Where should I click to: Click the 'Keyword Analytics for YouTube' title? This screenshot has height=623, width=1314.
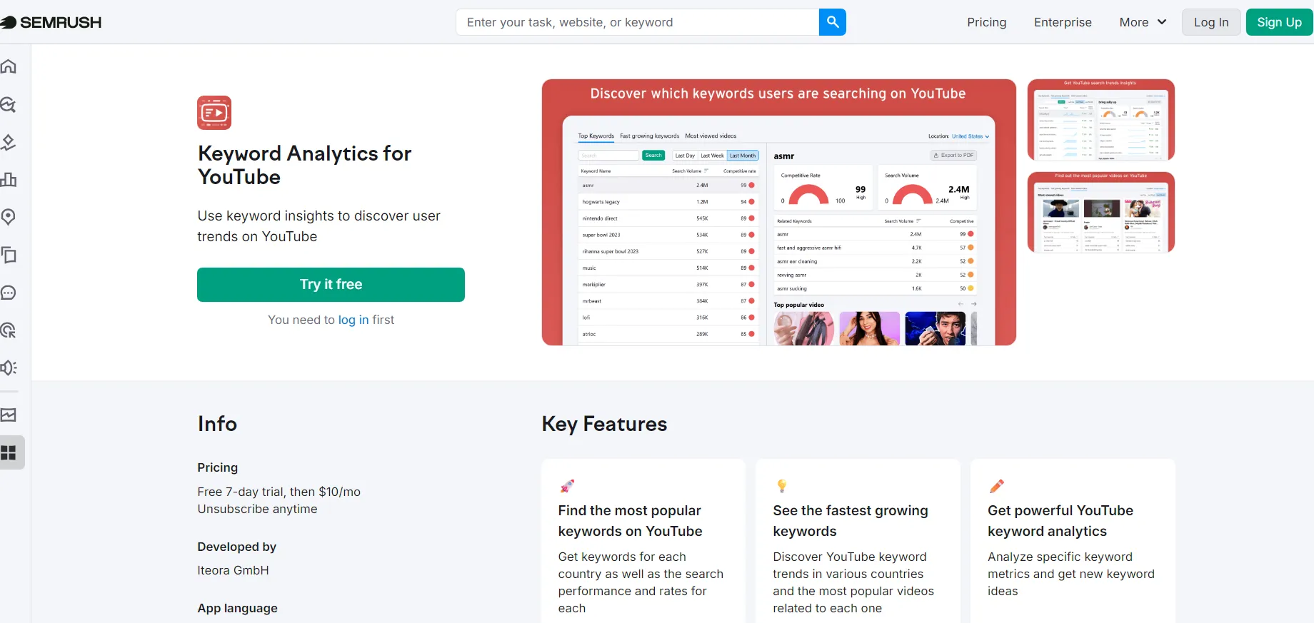(x=304, y=165)
